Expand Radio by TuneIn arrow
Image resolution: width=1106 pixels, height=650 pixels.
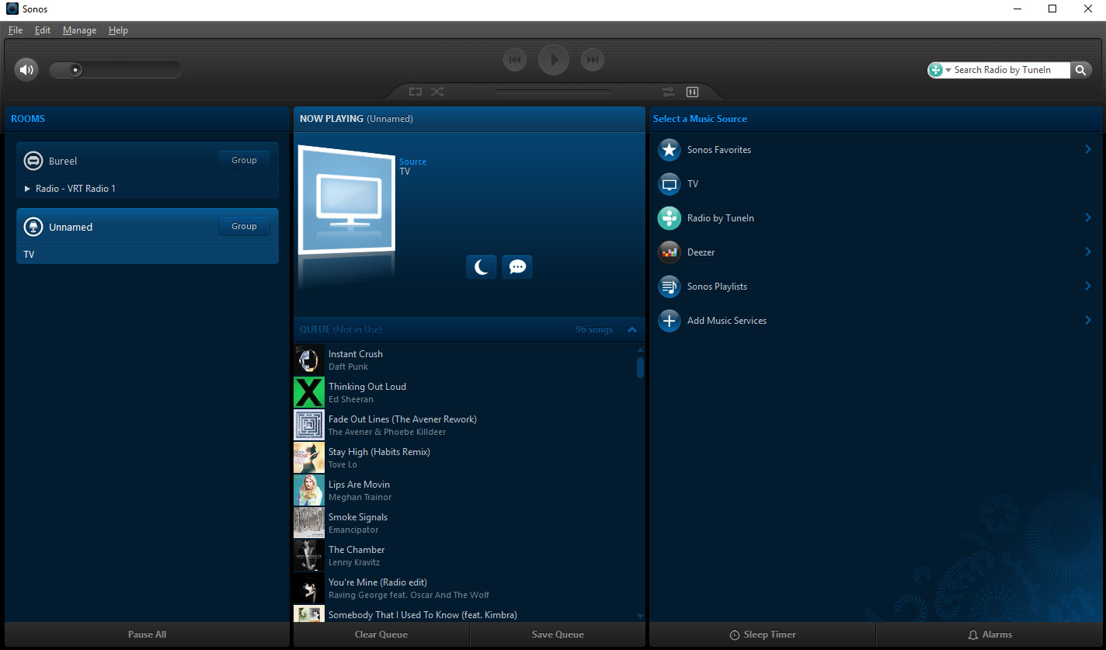click(1088, 218)
